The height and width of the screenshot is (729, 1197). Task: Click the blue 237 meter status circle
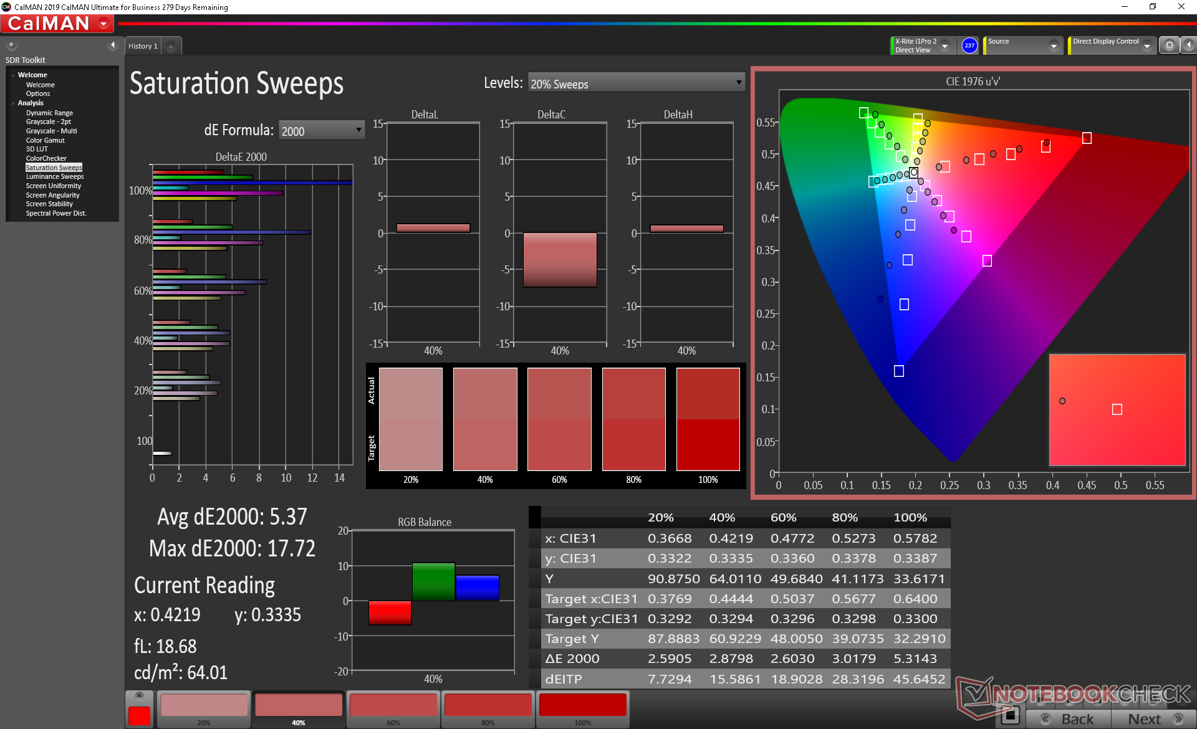tap(969, 45)
